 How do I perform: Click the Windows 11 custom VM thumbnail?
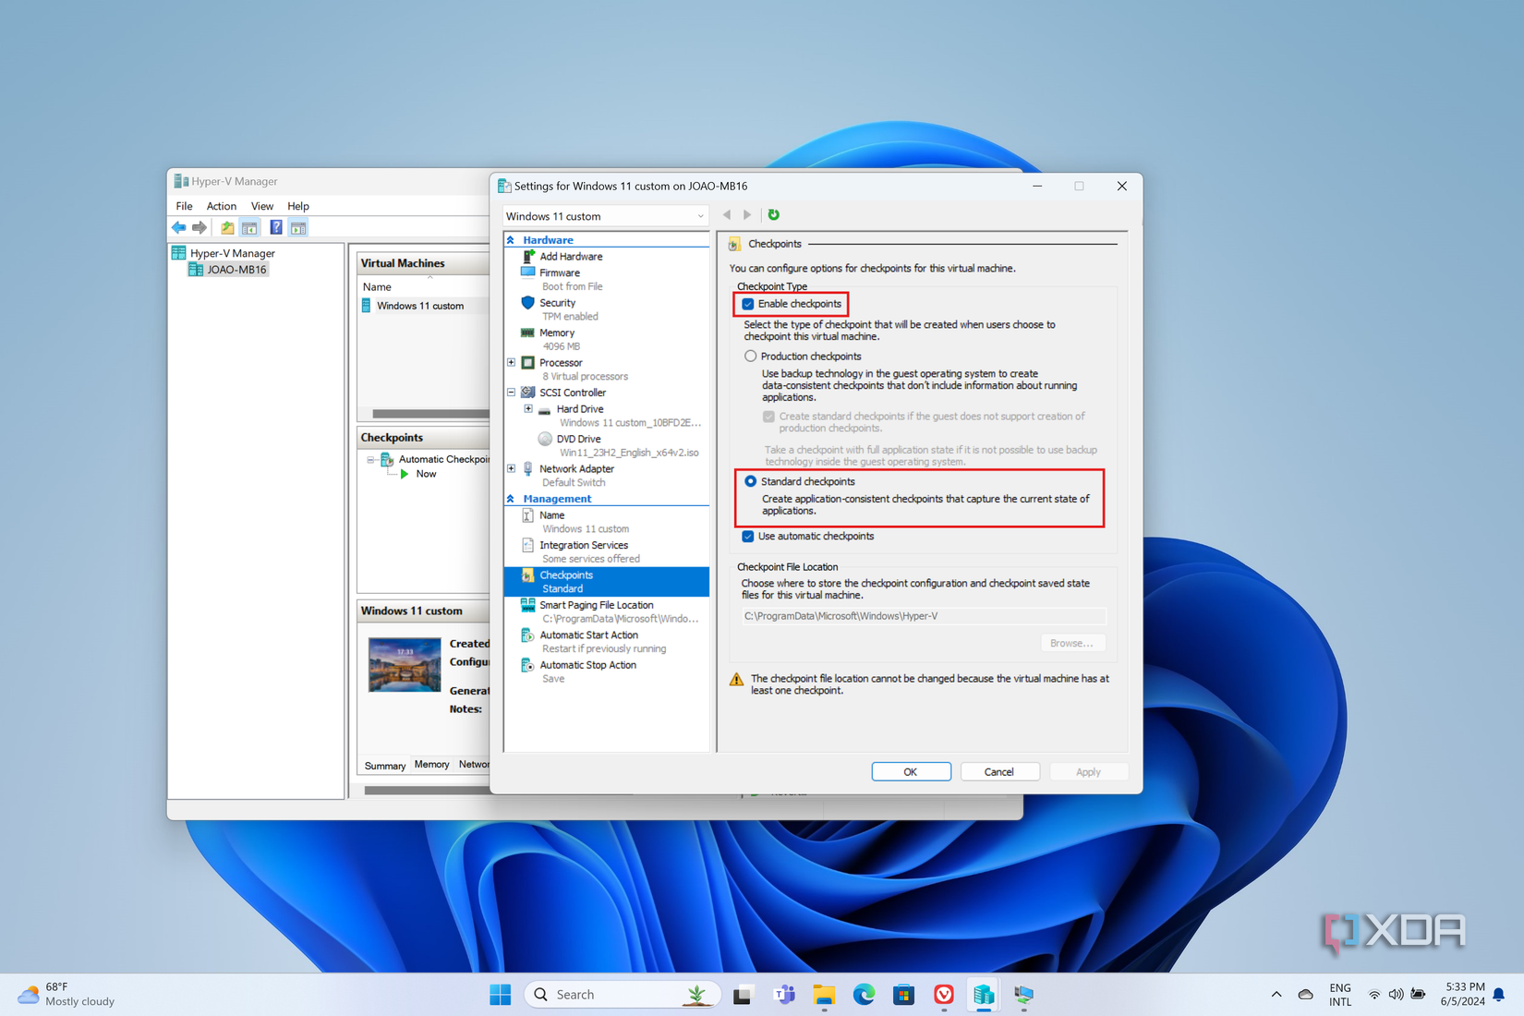point(405,665)
